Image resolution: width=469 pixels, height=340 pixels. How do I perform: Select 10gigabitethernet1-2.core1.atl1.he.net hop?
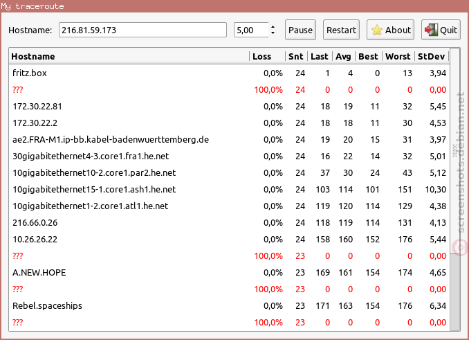tap(229, 206)
